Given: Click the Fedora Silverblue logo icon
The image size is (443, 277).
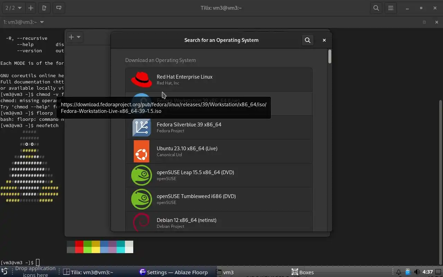Looking at the screenshot, I should coord(142,127).
